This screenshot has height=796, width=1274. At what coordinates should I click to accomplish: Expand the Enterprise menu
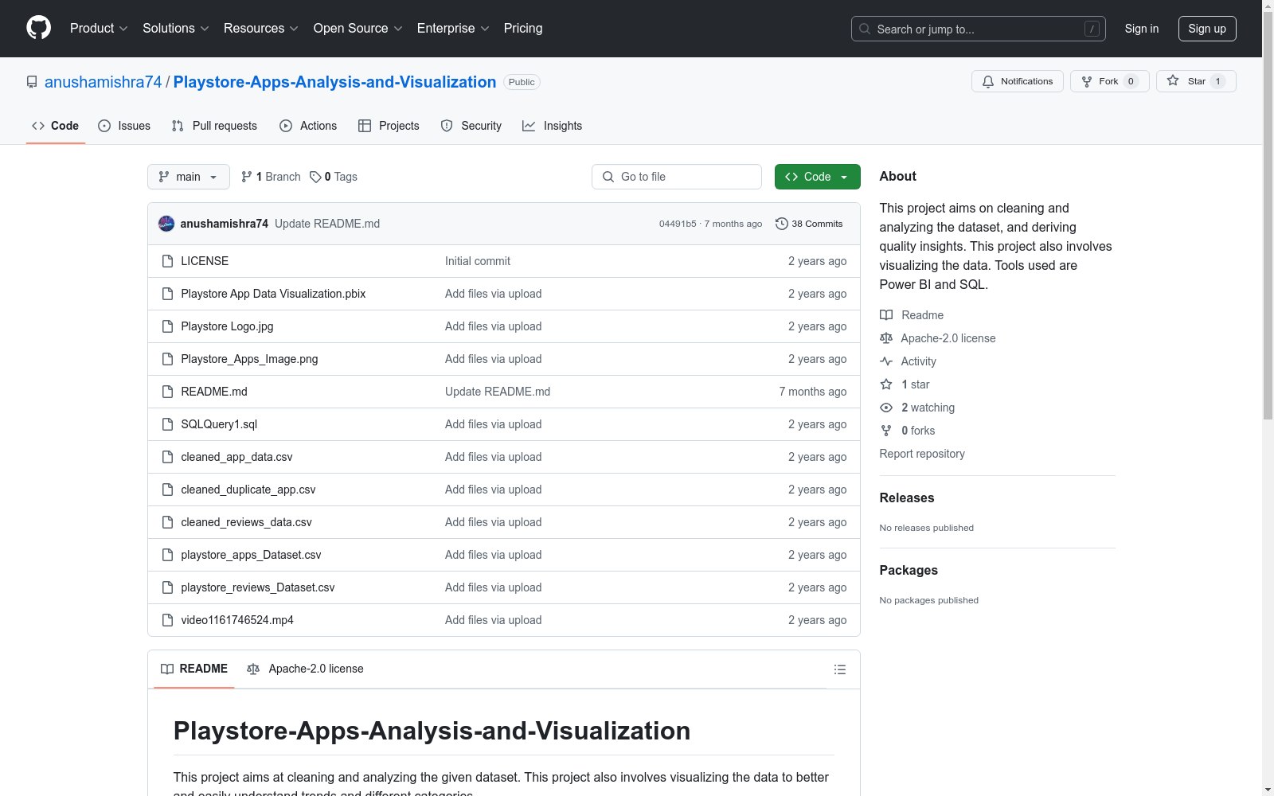(453, 29)
